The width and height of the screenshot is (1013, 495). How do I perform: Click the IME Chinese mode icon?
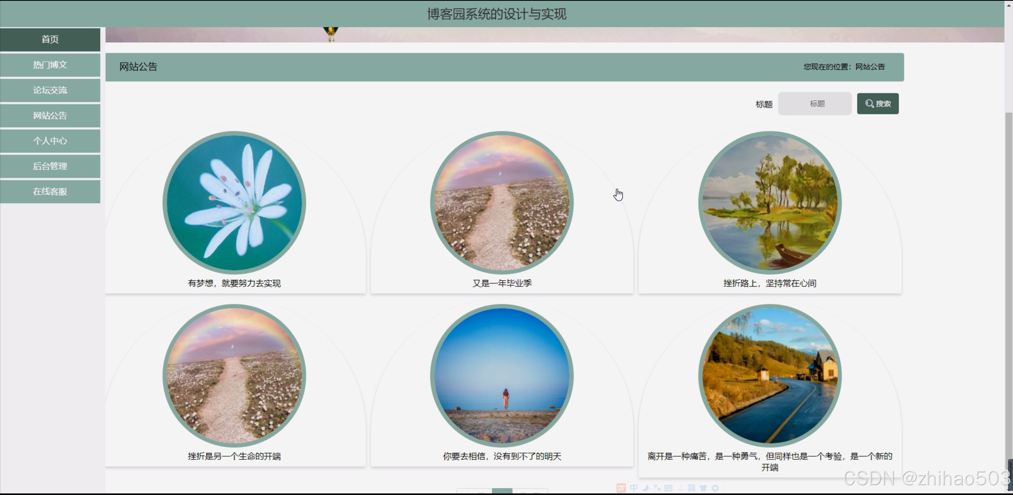[x=634, y=488]
